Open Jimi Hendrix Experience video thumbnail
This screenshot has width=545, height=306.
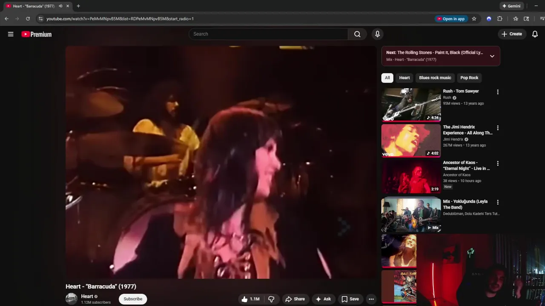pyautogui.click(x=411, y=140)
